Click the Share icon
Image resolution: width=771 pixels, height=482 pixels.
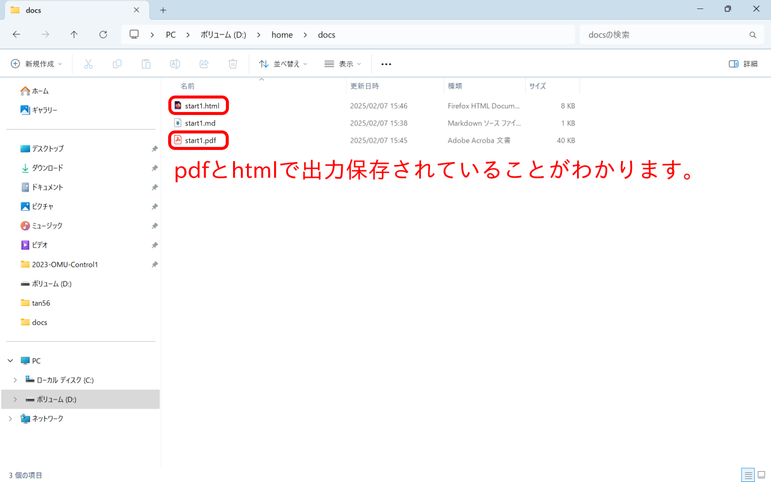pyautogui.click(x=204, y=63)
